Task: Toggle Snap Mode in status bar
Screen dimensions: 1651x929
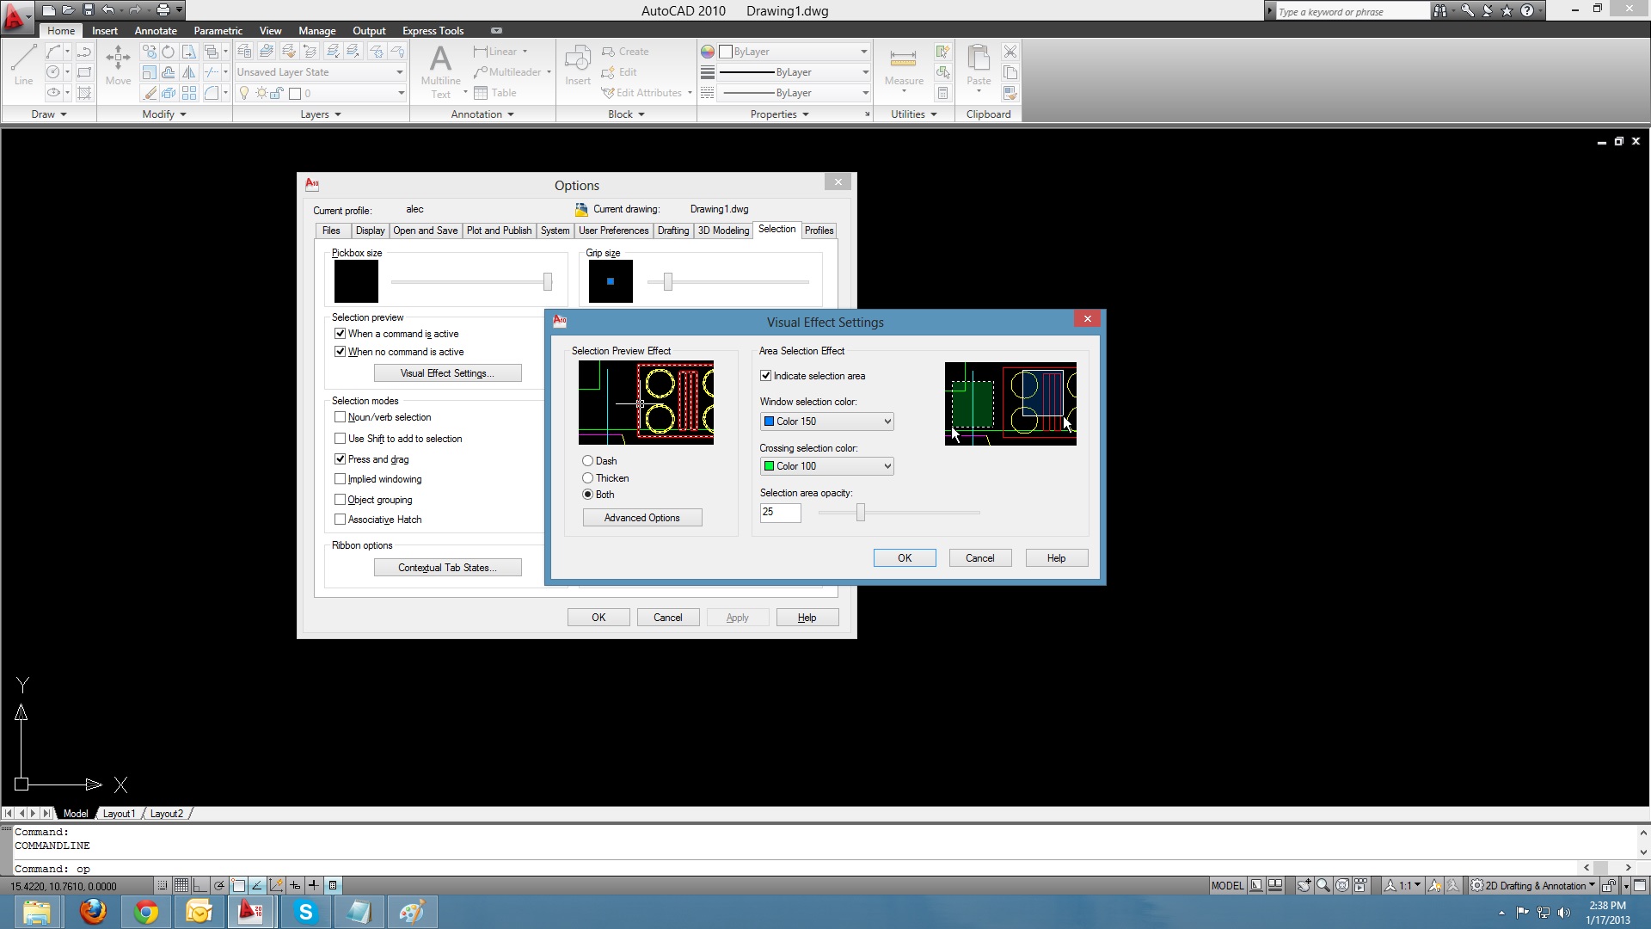Action: click(x=163, y=885)
